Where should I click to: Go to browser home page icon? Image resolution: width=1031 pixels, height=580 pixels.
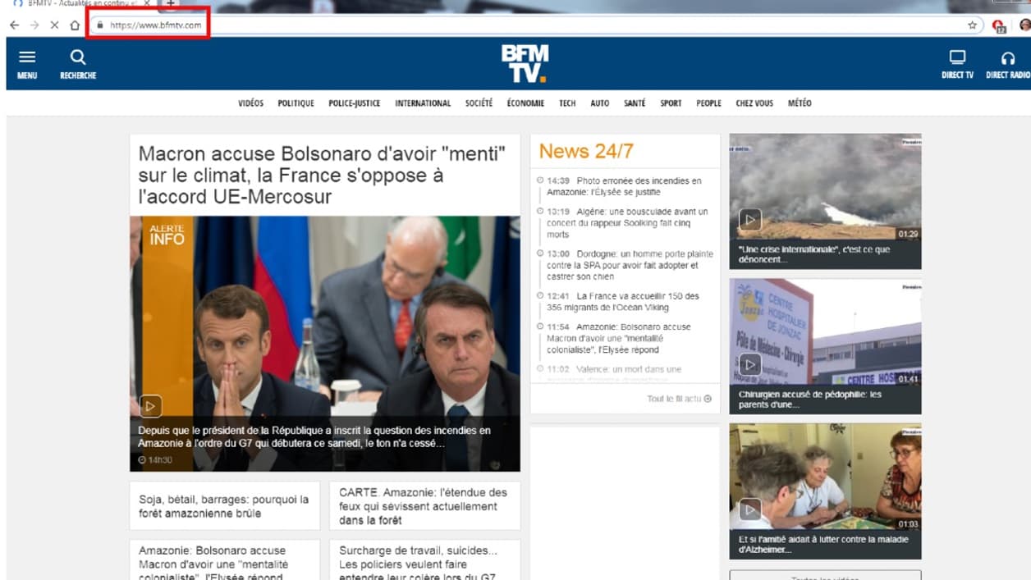pyautogui.click(x=75, y=25)
